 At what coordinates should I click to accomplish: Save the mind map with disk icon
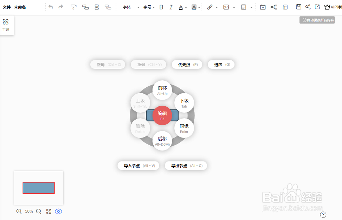(x=299, y=7)
